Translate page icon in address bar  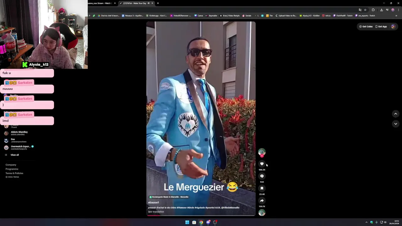click(360, 10)
